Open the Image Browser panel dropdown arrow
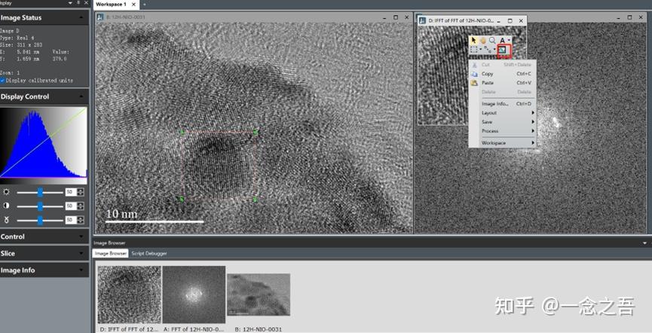Viewport: 652px width, 333px height. click(x=645, y=243)
